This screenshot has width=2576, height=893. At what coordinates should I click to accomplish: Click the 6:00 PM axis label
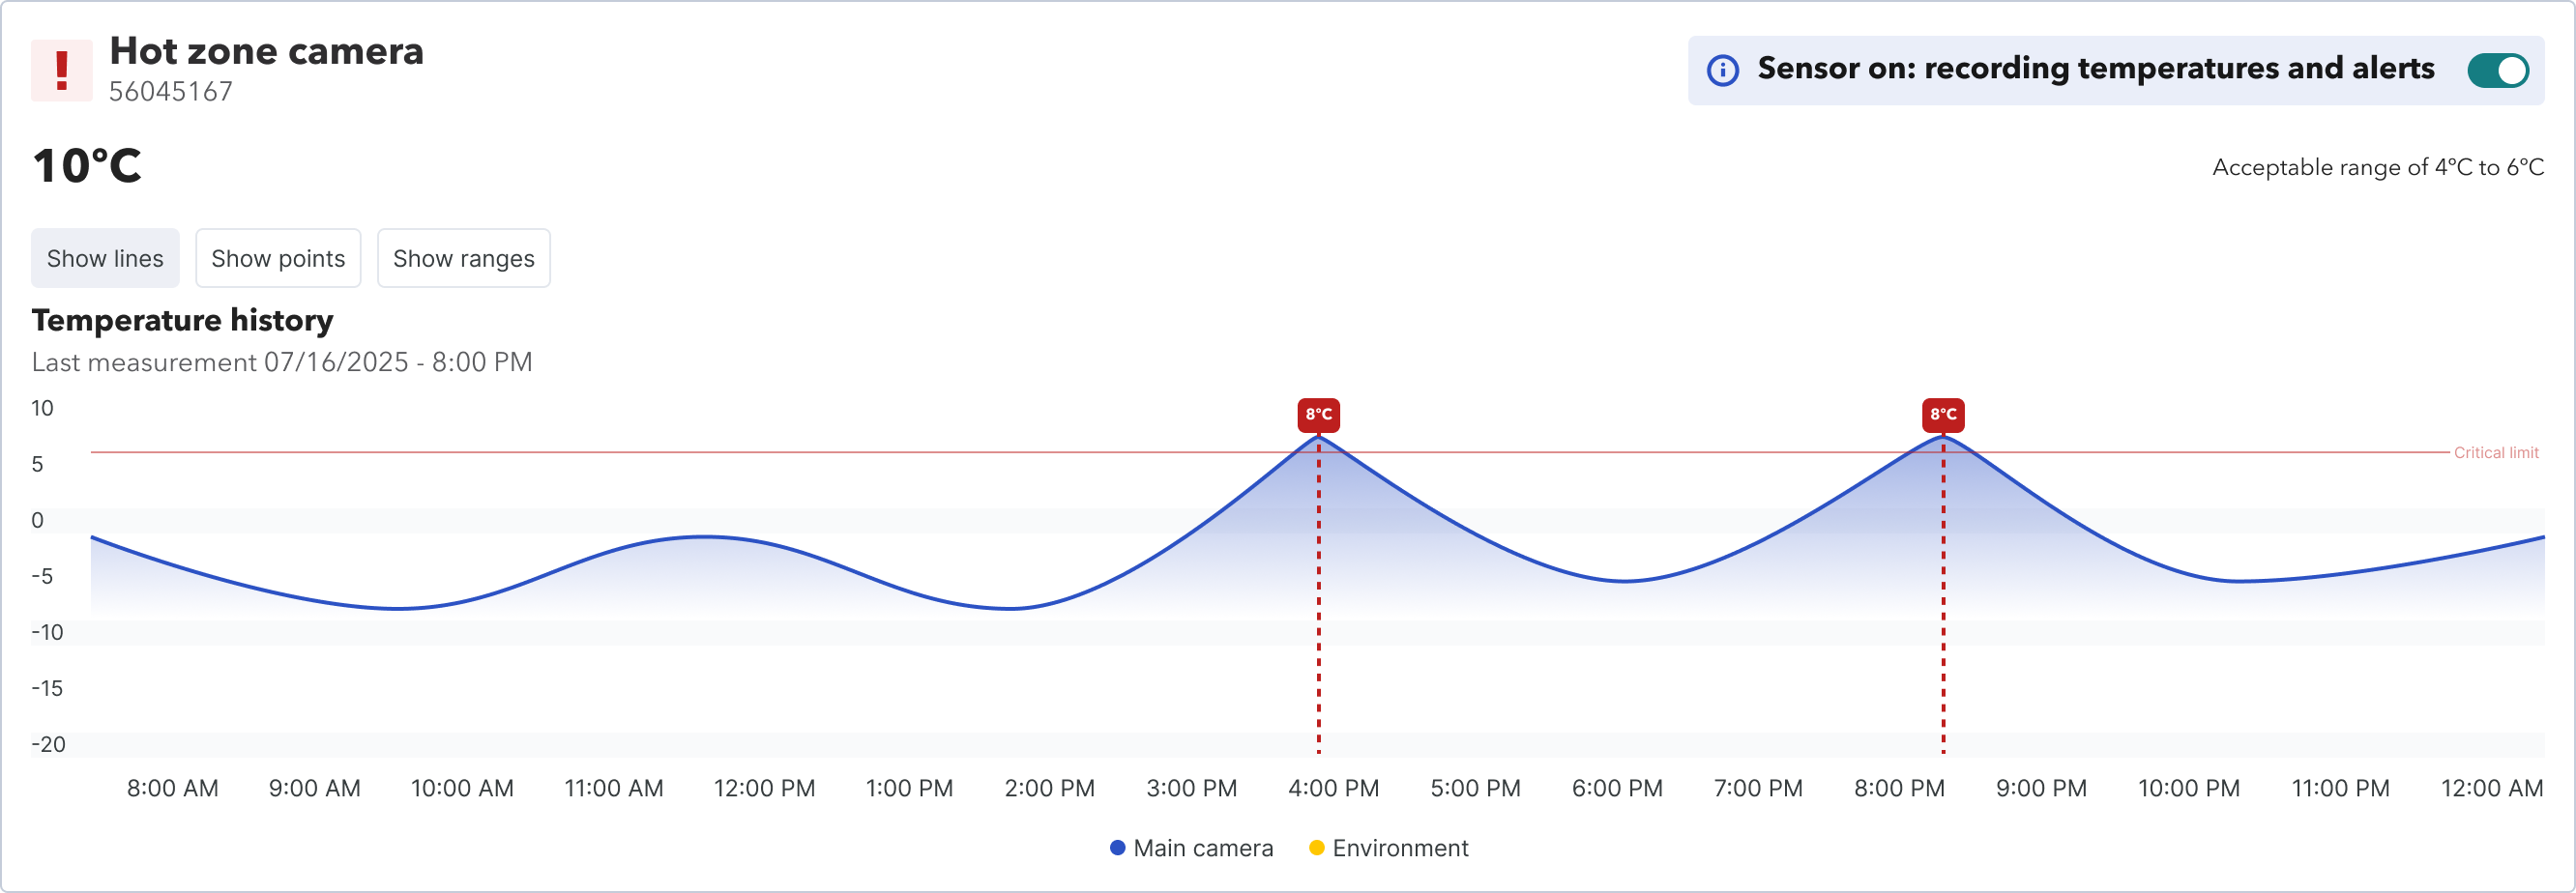(x=1617, y=788)
